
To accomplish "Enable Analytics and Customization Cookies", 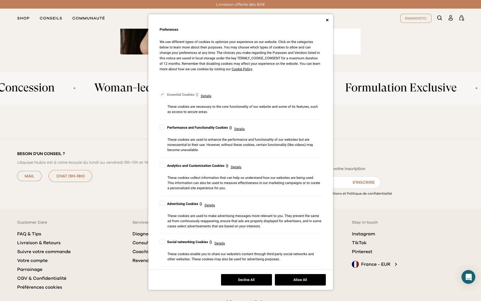I will tap(162, 165).
